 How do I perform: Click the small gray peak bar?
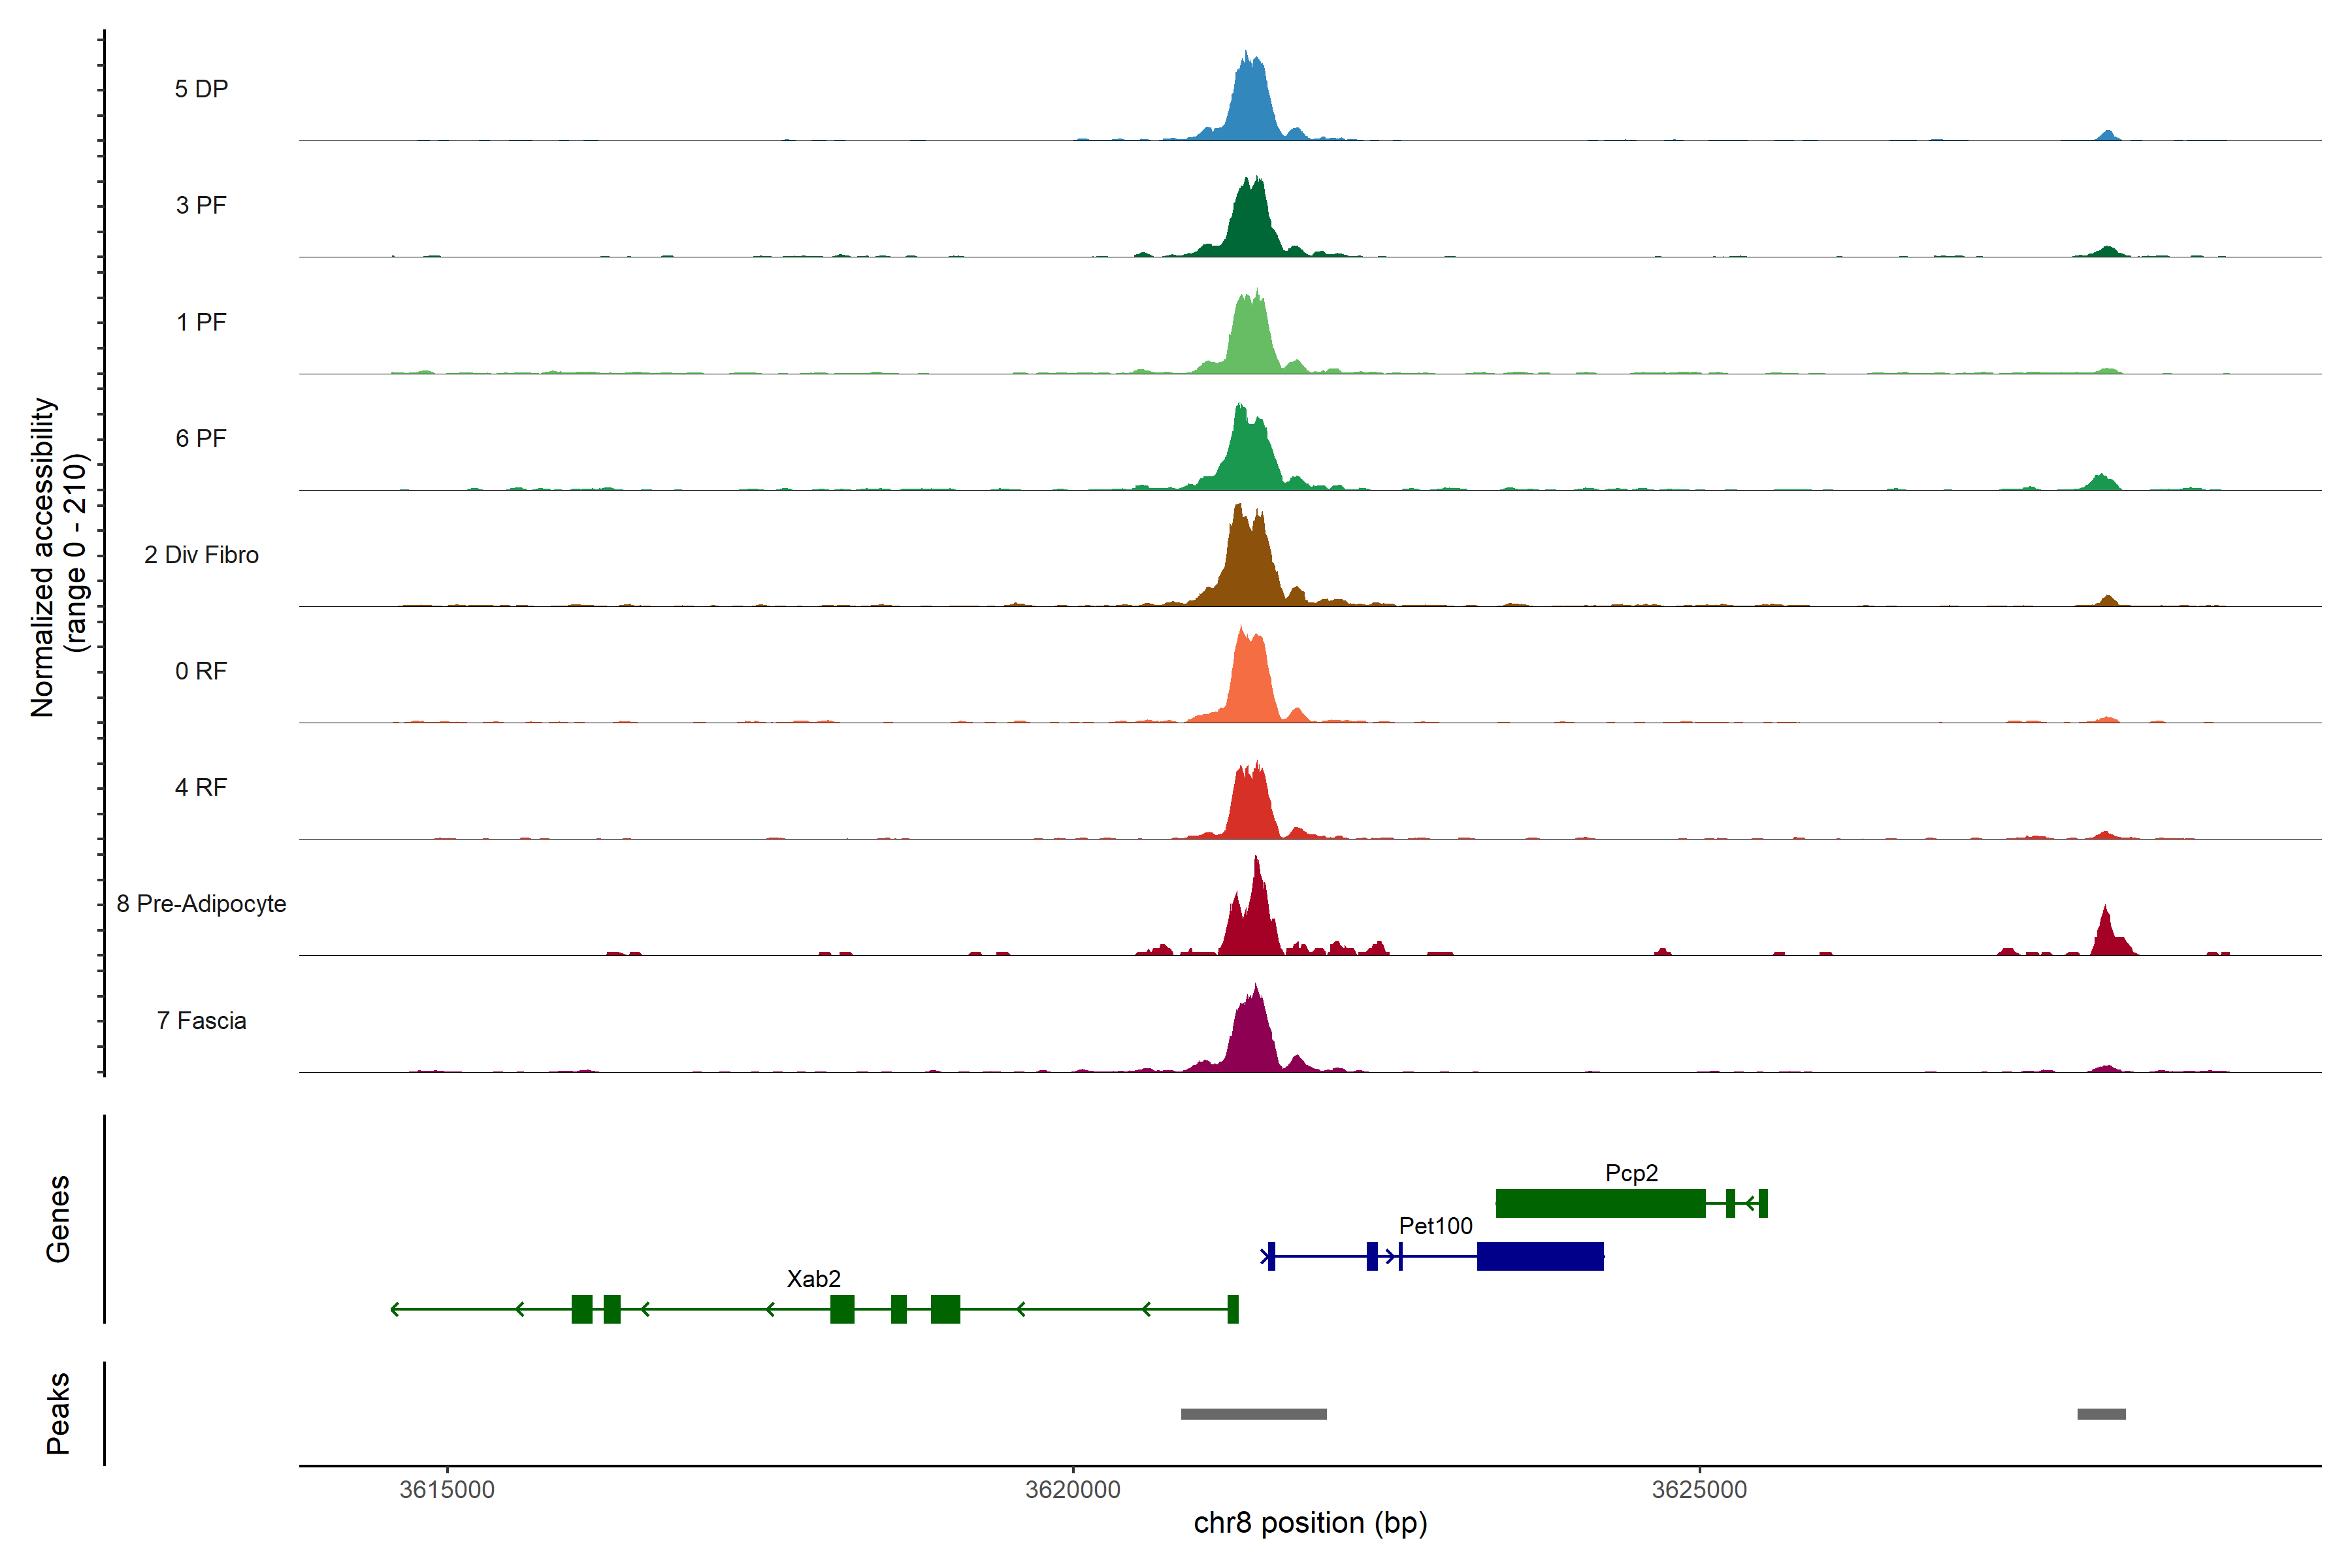coord(2101,1414)
